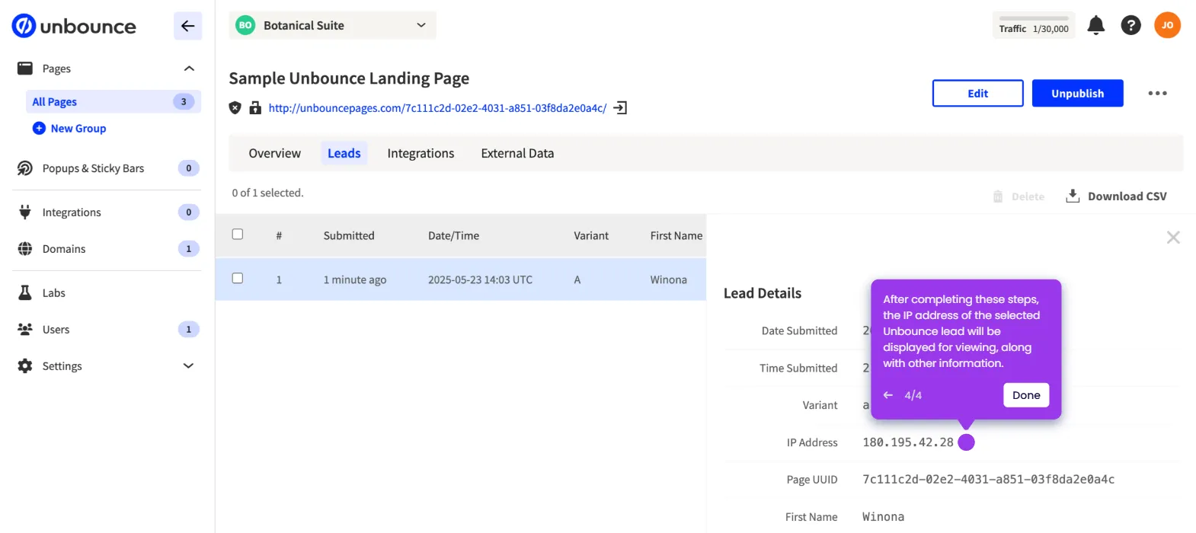Click the Users people icon
The width and height of the screenshot is (1196, 533).
[25, 330]
